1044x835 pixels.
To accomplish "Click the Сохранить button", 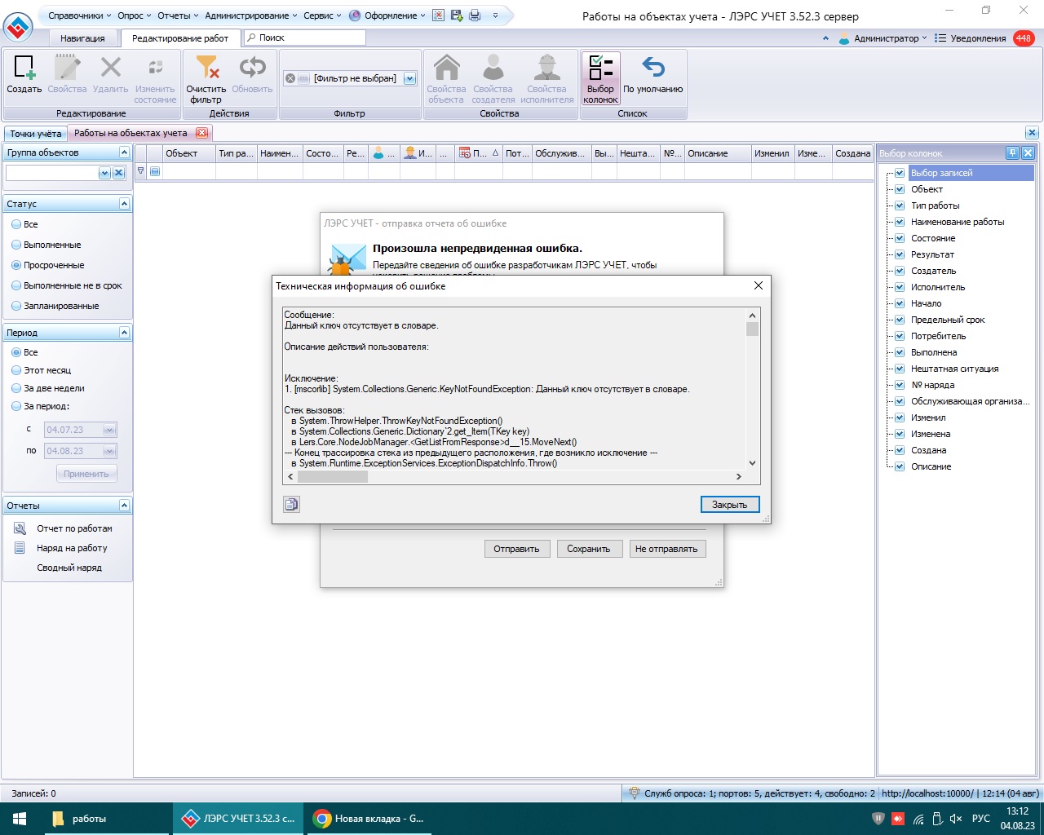I will [589, 549].
